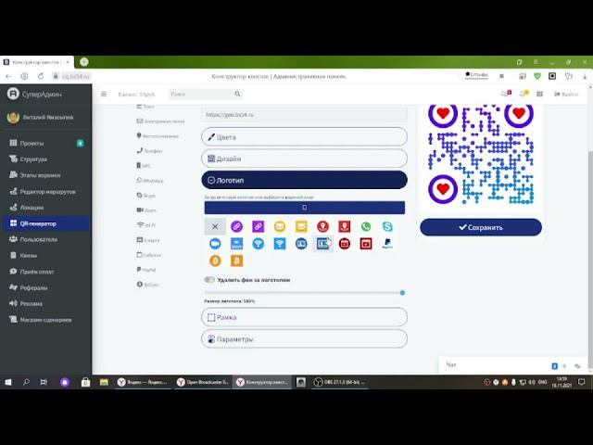This screenshot has height=445, width=593.
Task: Choose the square dark-blue vCard logo
Action: coord(323,244)
